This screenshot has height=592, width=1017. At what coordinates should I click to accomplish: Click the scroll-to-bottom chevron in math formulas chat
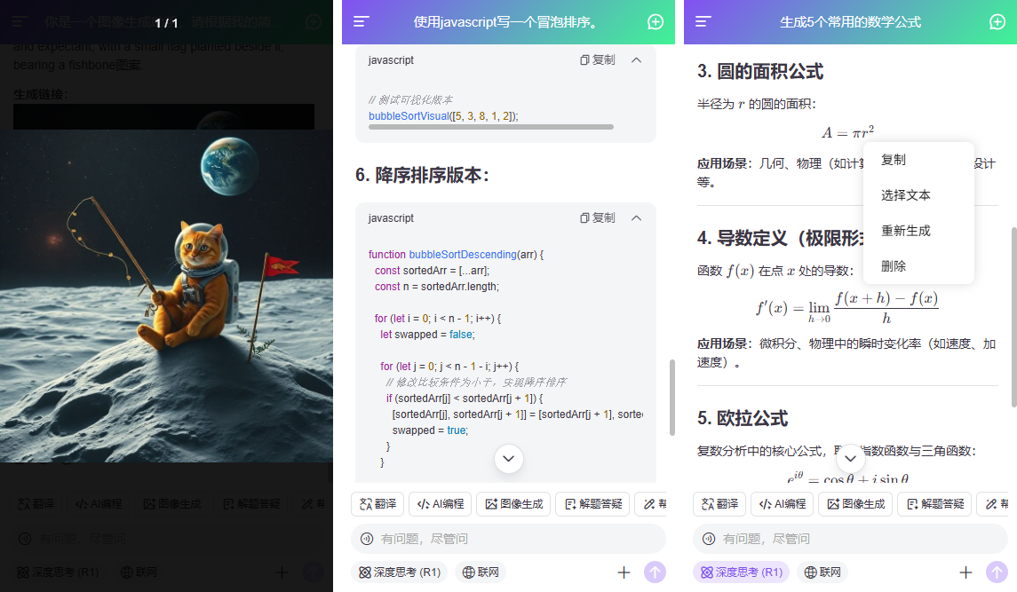coord(850,459)
